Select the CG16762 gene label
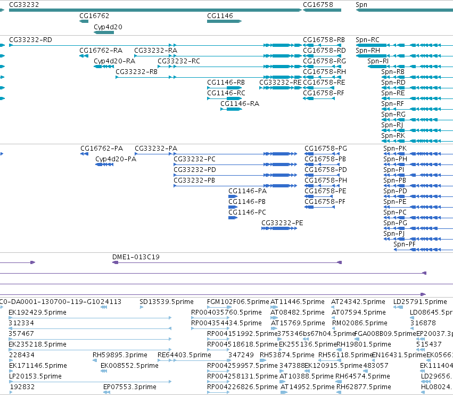This screenshot has width=453, height=395. pos(94,16)
